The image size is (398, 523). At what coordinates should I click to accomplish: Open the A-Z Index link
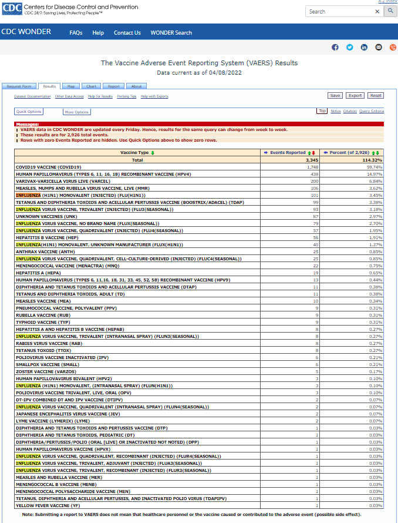[387, 1]
